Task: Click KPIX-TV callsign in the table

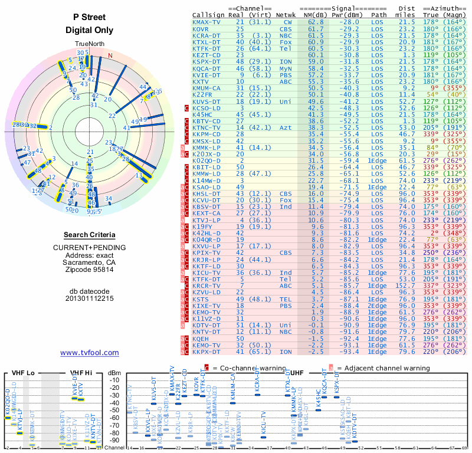Action: point(206,253)
